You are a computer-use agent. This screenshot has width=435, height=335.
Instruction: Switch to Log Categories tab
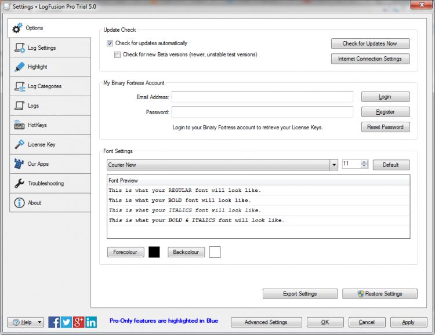click(50, 86)
